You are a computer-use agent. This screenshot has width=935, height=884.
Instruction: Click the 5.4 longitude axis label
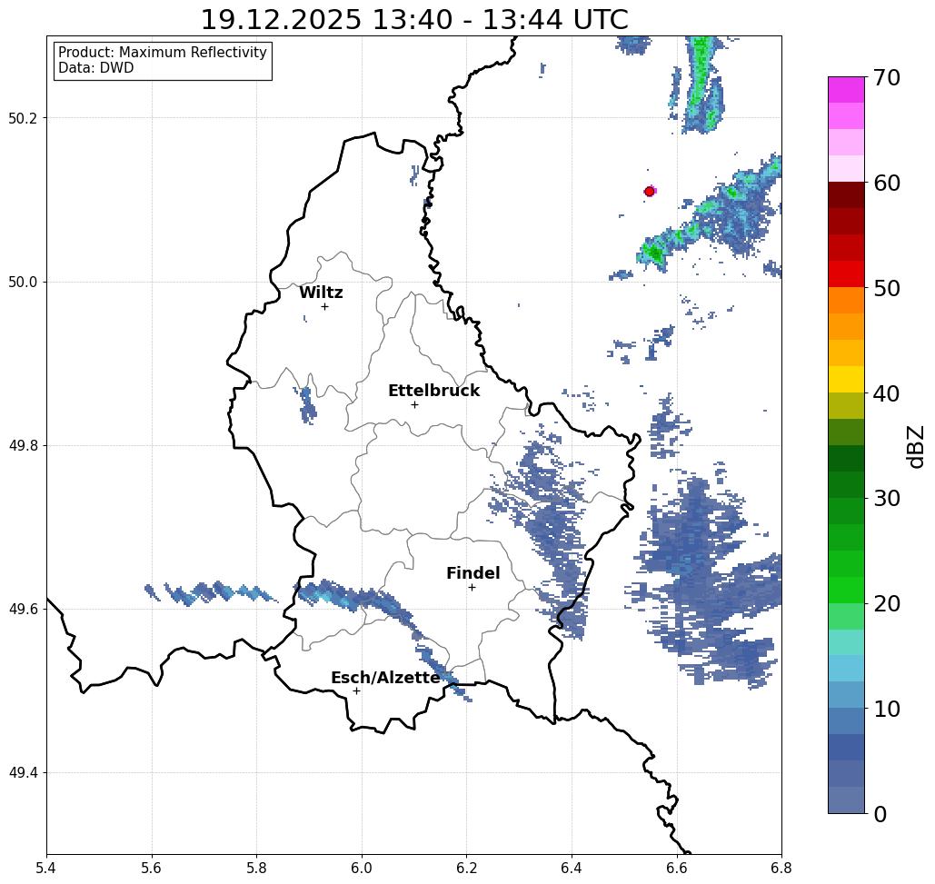coord(46,868)
